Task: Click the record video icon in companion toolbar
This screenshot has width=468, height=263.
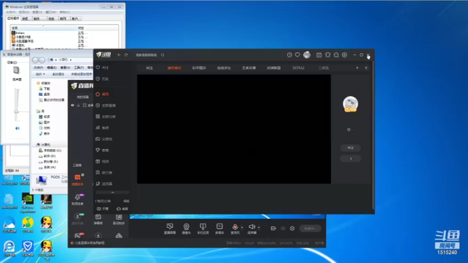Action: click(273, 229)
